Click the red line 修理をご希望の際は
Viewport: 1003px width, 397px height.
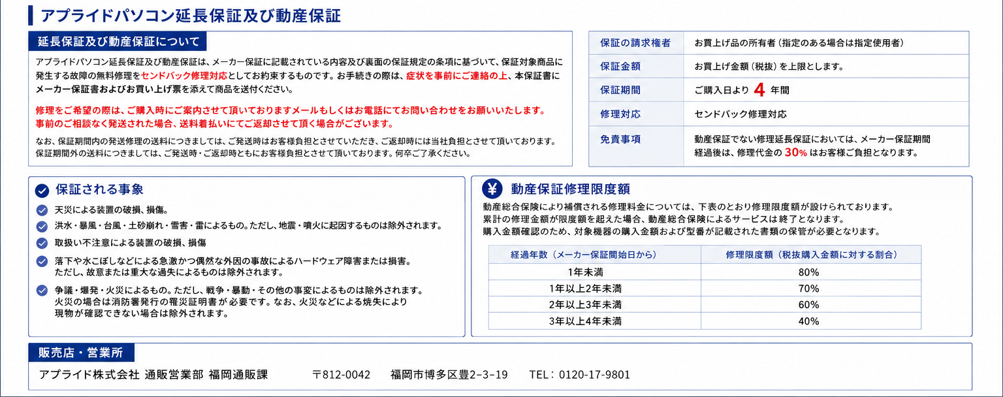pyautogui.click(x=290, y=110)
